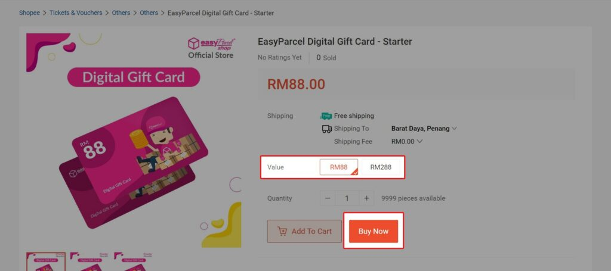
Task: Select the second product thumbnail image
Action: click(x=90, y=261)
